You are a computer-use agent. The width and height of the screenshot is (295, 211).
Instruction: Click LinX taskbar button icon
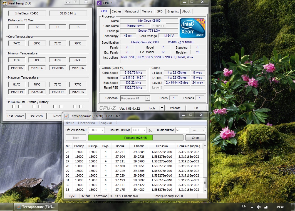tap(19, 207)
